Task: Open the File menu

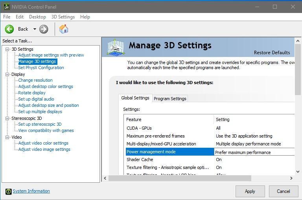Action: coord(7,17)
